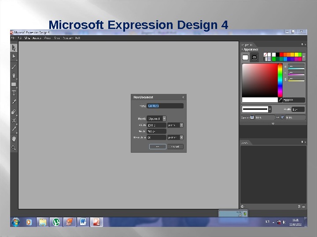Collapse the Appearance section triangle
317x237 pixels.
242,49
